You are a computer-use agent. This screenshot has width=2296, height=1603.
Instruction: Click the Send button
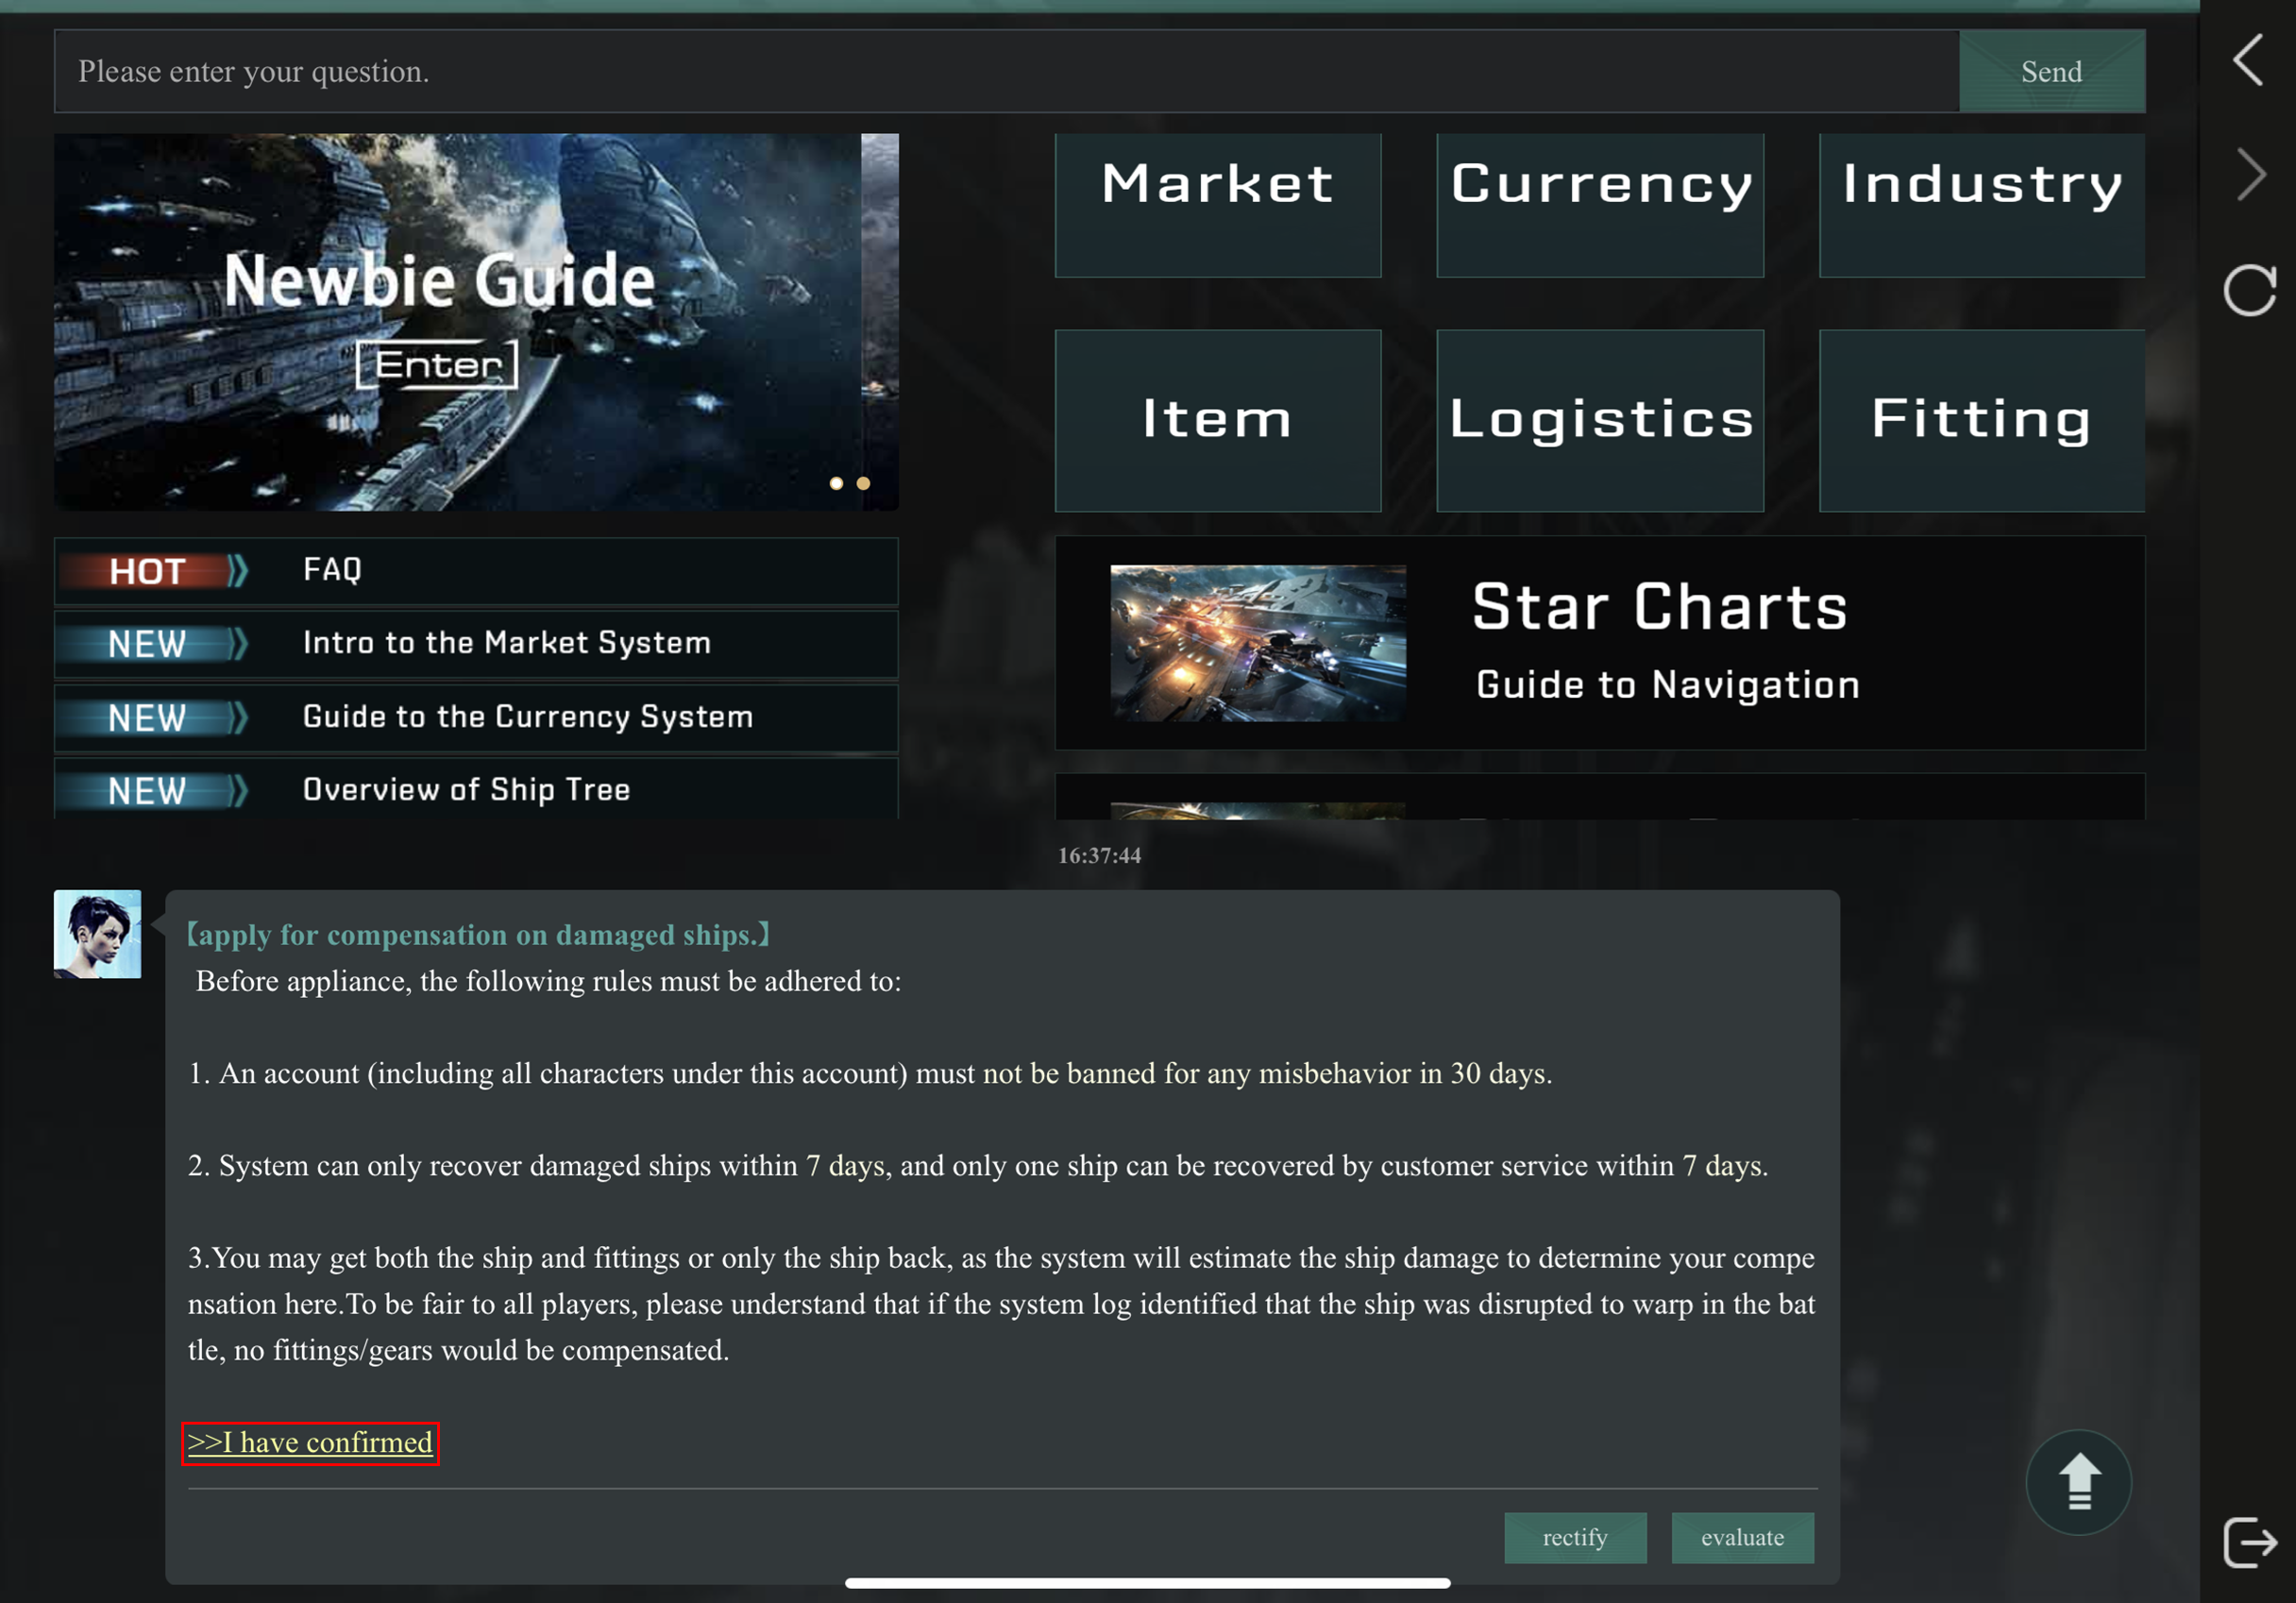(x=2051, y=71)
